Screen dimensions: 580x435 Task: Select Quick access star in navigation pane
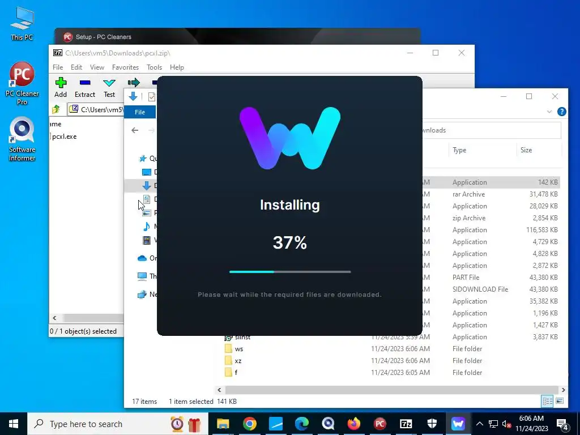click(143, 159)
